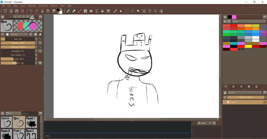Image resolution: width=267 pixels, height=139 pixels.
Task: Open layer blend mode Normal dropdown
Action: [245, 92]
